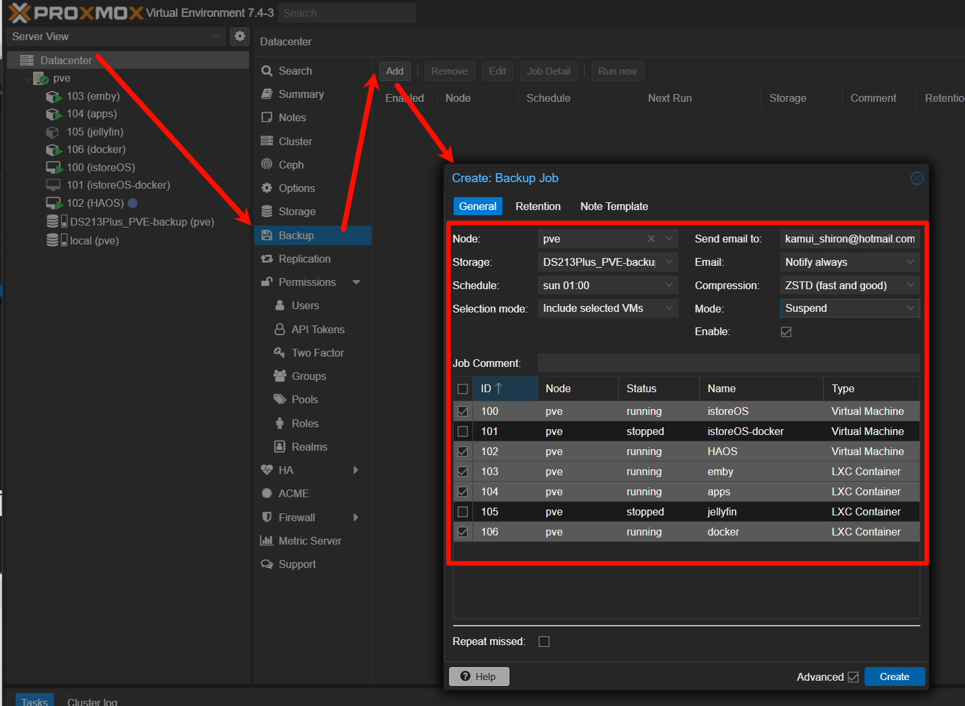Viewport: 965px width, 706px height.
Task: Select VM icon for 100 (istoreOS)
Action: point(54,168)
